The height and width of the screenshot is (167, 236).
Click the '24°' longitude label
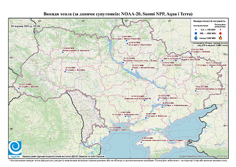40,21
